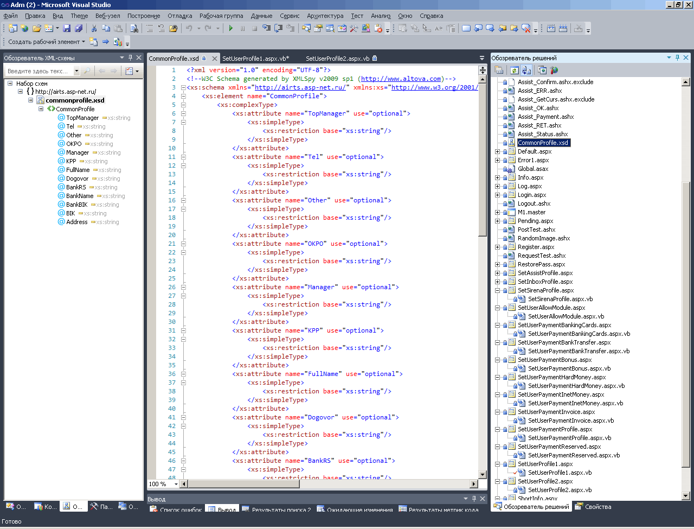Click Save All toolbar icon
The image size is (694, 529).
(x=79, y=28)
